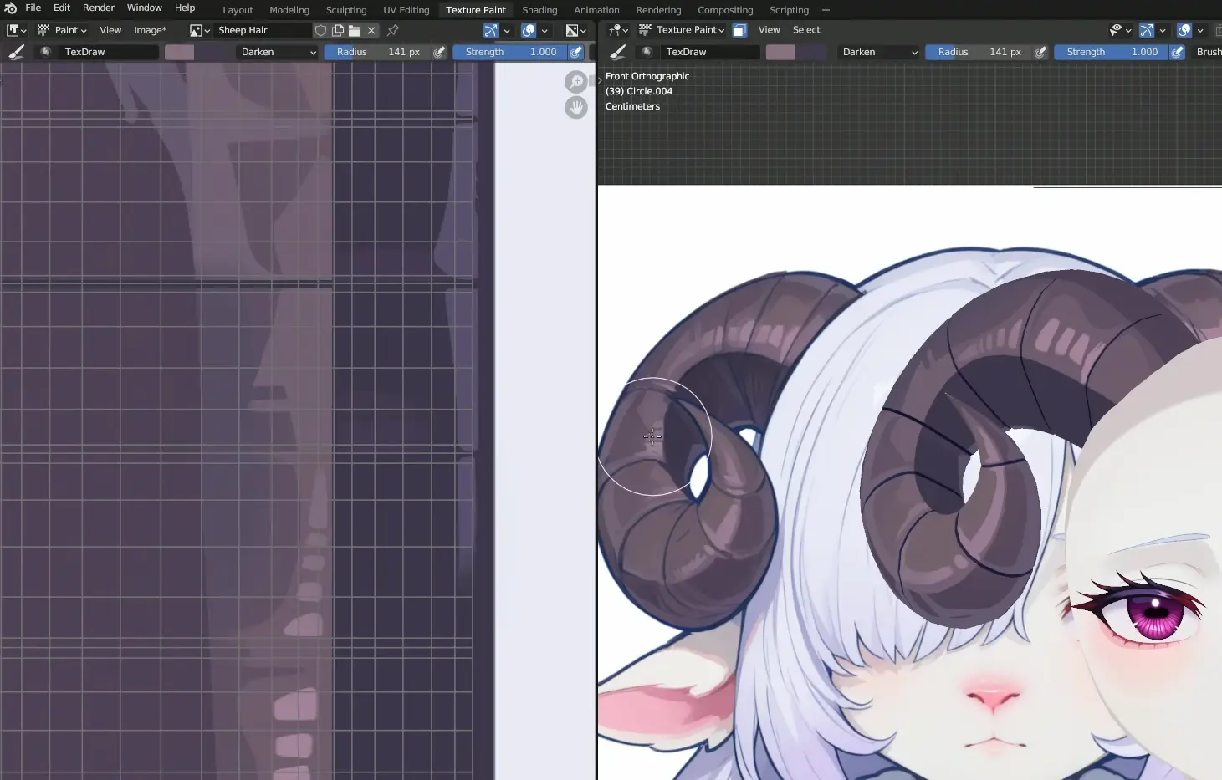Screen dimensions: 1222x780
Task: Toggle radius pressure sensitivity in image editor
Action: (439, 52)
